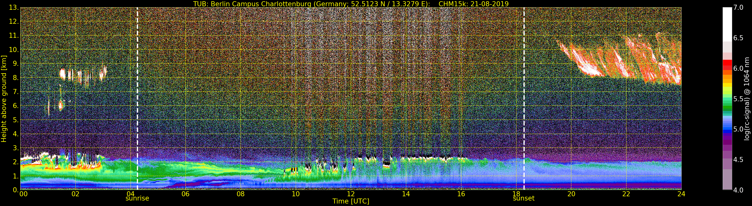Click height-axis tick label '7.'
Image resolution: width=752 pixels, height=206 pixels.
point(16,92)
